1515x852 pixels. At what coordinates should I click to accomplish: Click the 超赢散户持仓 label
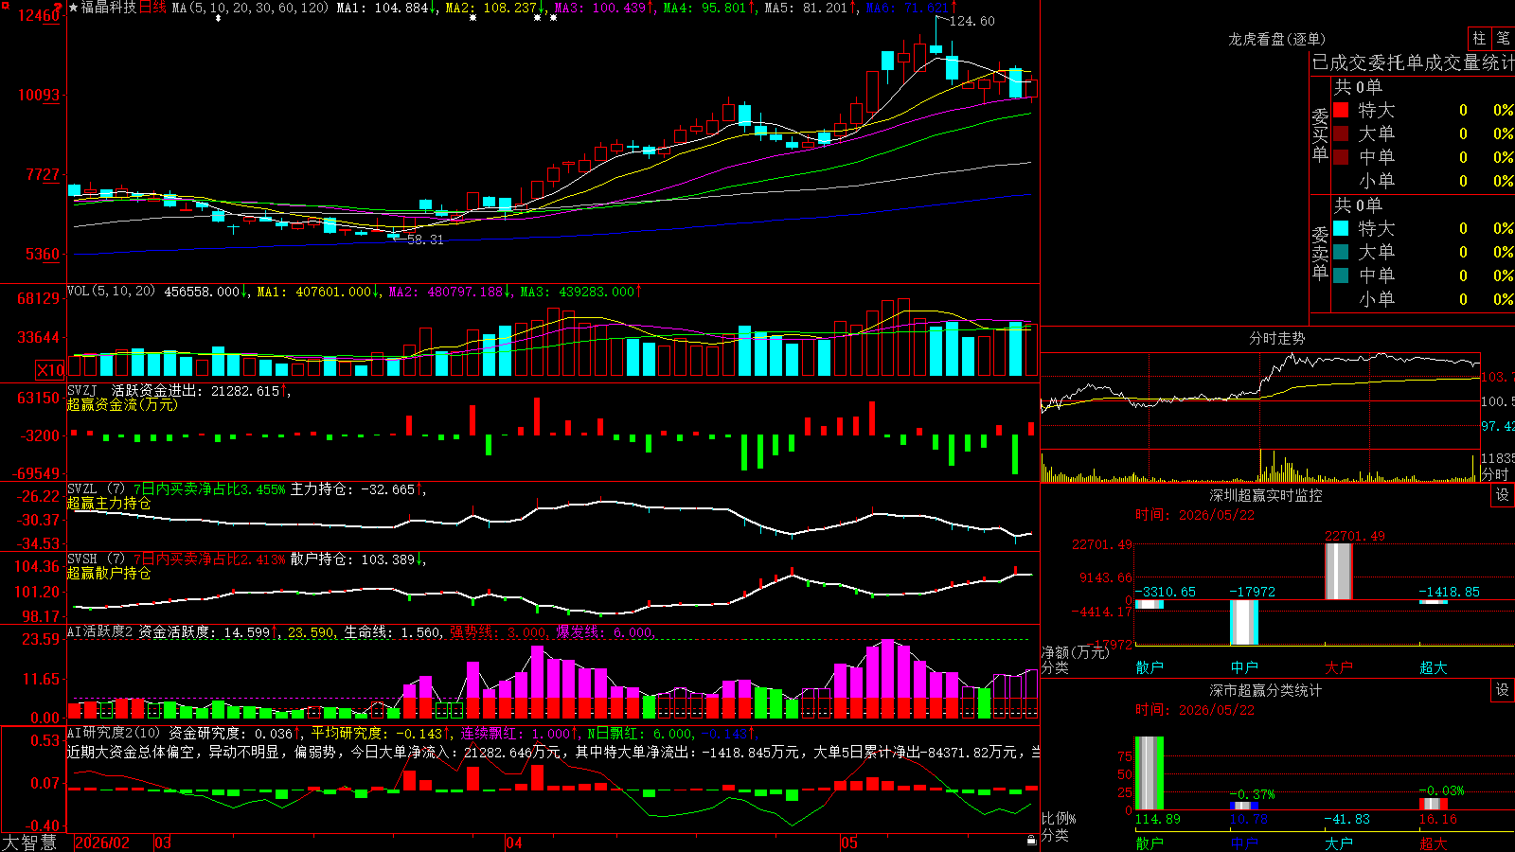coord(109,573)
